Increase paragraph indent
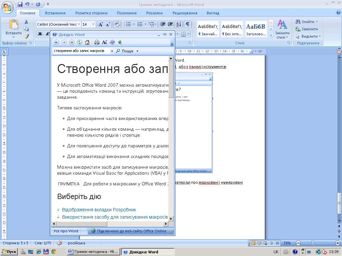Image resolution: width=342 pixels, height=256 pixels. click(x=170, y=24)
